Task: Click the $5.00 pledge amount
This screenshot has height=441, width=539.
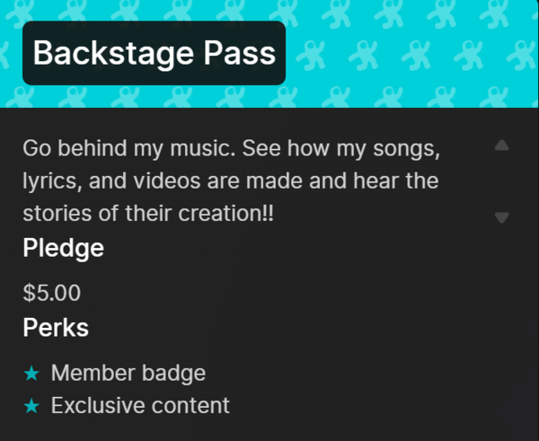Action: (51, 292)
